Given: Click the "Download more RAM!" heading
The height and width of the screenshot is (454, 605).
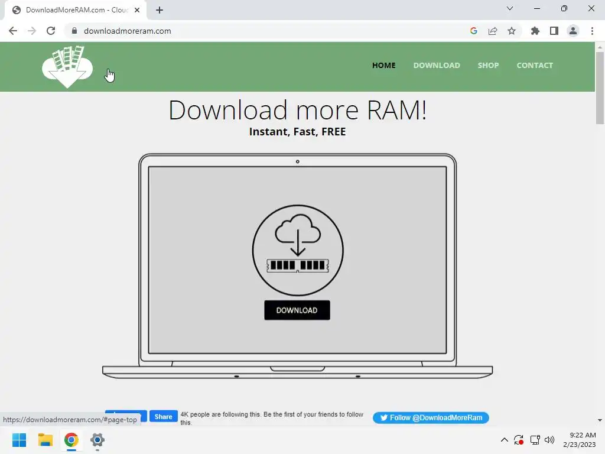Looking at the screenshot, I should 298,111.
